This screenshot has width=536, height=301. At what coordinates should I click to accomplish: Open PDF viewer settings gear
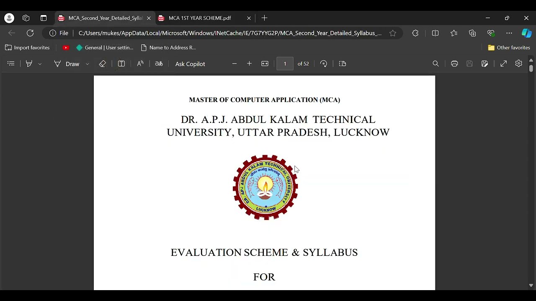click(518, 64)
